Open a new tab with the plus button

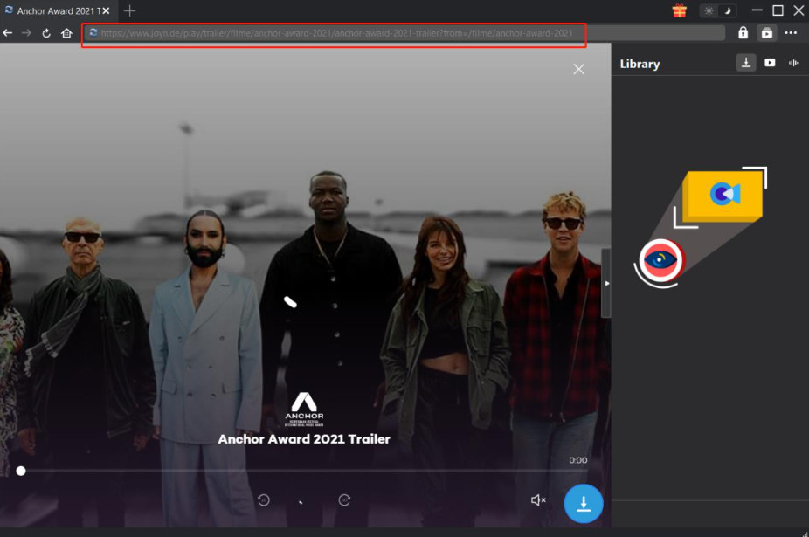pyautogui.click(x=129, y=10)
